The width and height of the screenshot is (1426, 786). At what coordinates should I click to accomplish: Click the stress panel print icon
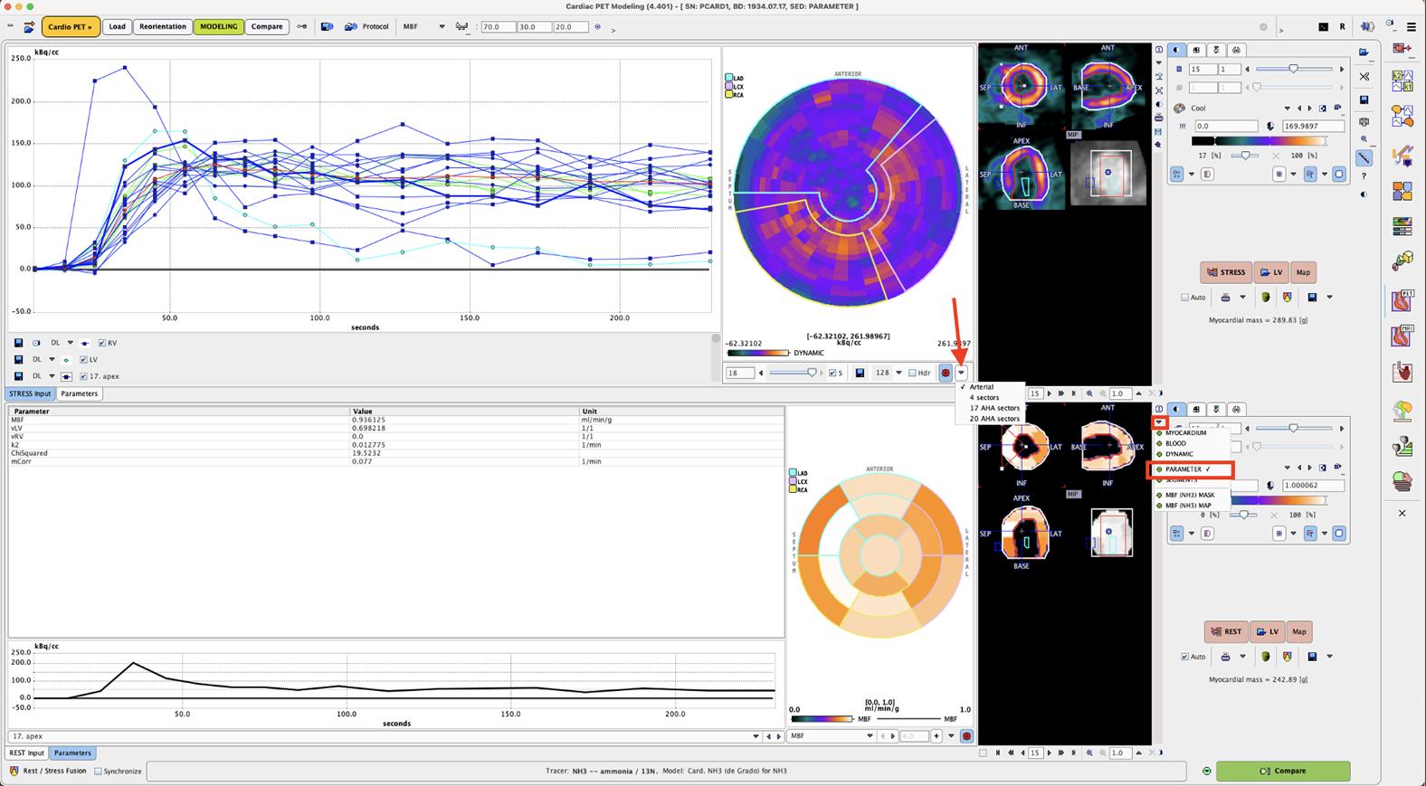point(1225,298)
